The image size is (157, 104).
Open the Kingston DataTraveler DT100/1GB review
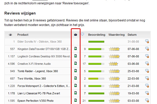pos(44,49)
